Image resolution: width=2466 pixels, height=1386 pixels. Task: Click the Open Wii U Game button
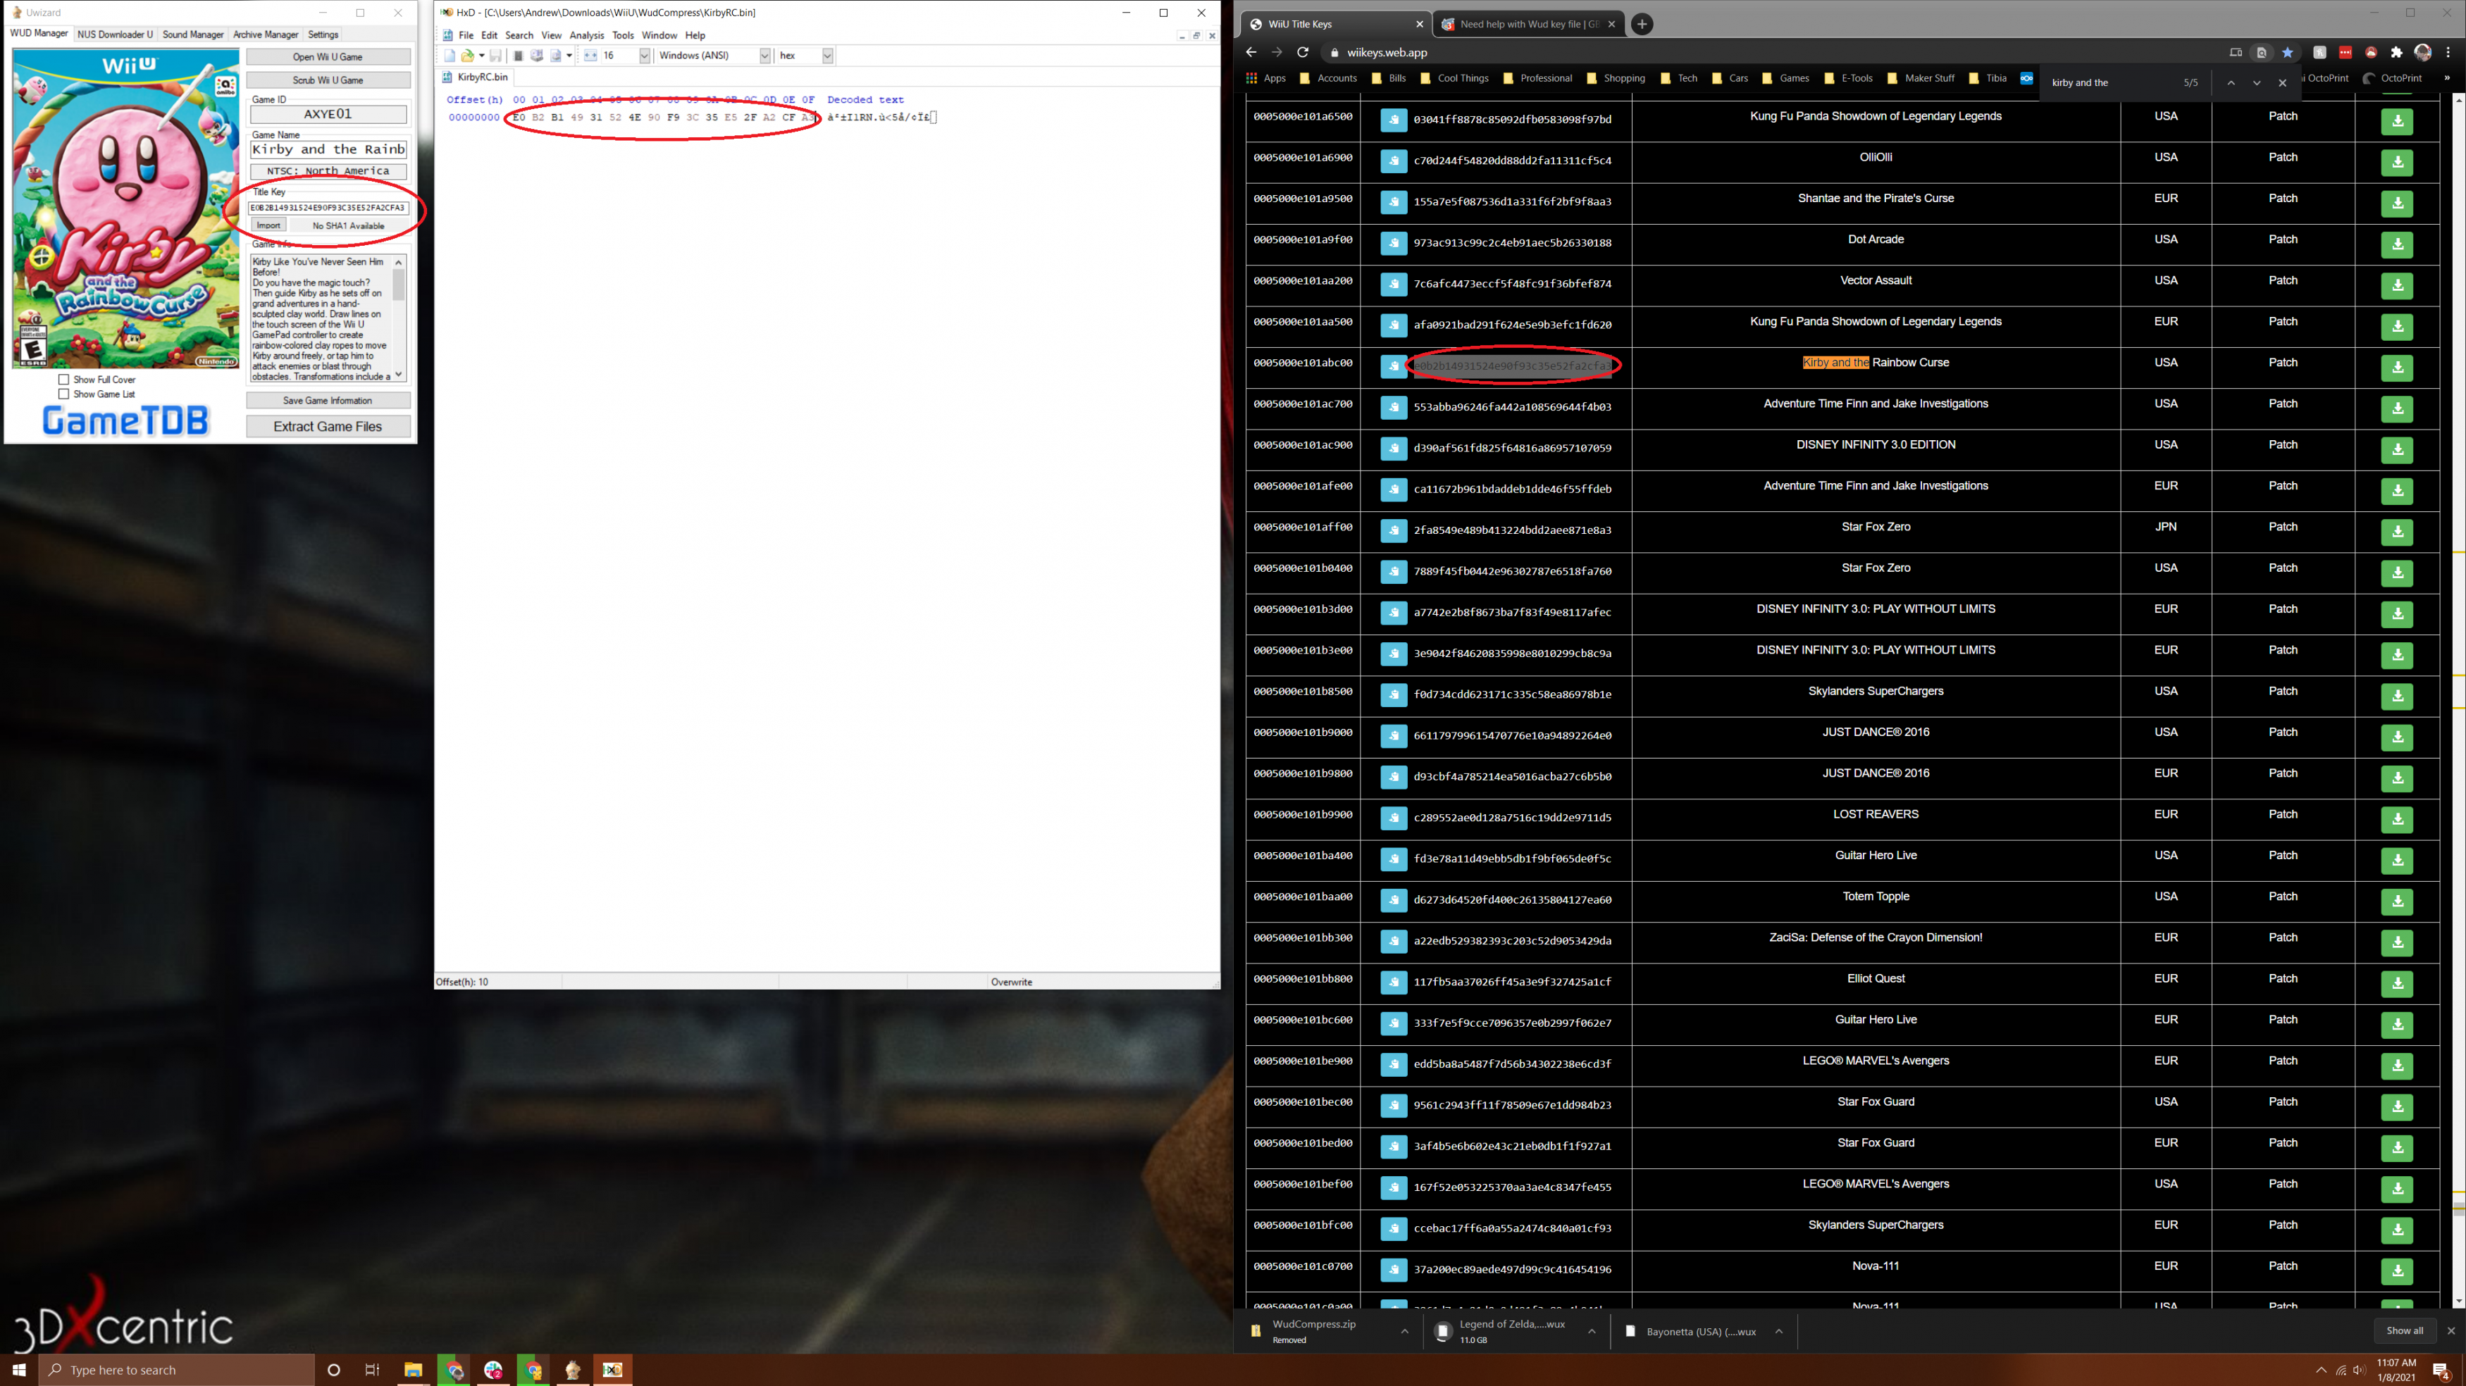(328, 58)
